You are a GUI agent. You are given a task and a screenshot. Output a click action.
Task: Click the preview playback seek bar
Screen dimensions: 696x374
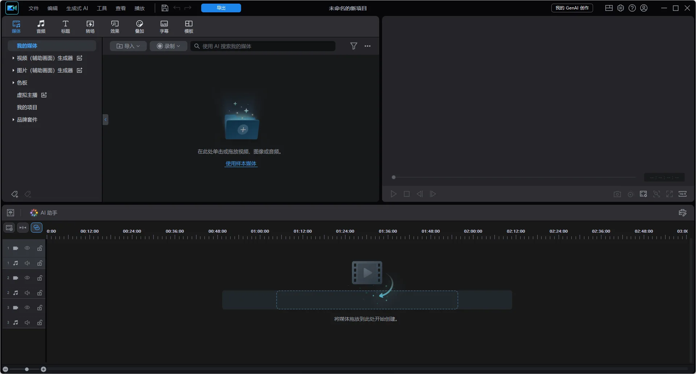point(515,177)
